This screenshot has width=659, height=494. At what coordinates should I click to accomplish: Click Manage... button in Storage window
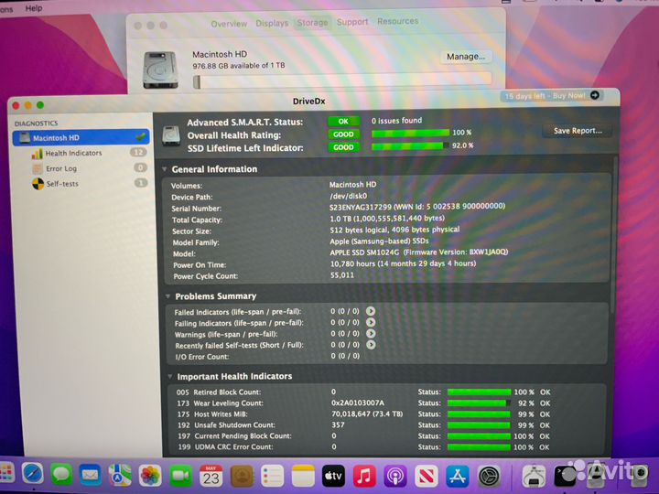466,57
